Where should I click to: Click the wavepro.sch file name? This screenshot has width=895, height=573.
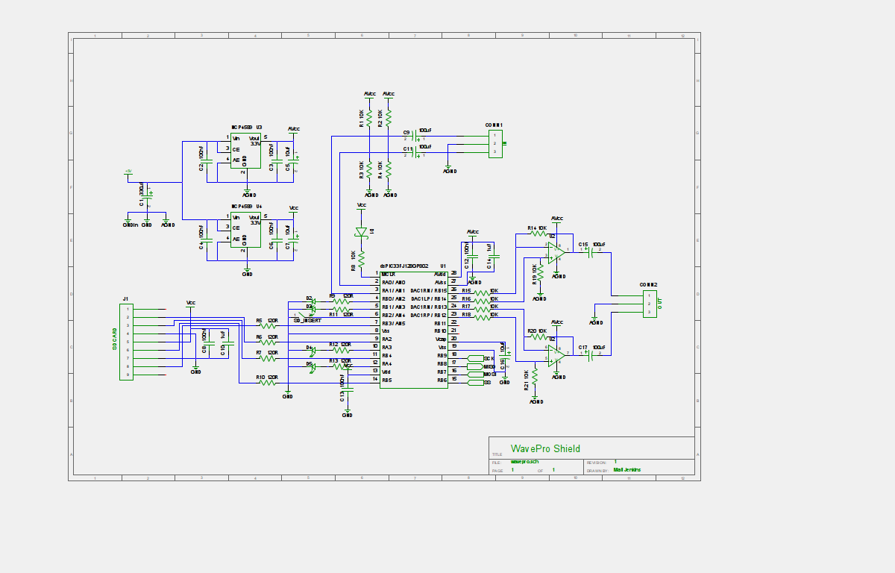coord(525,463)
